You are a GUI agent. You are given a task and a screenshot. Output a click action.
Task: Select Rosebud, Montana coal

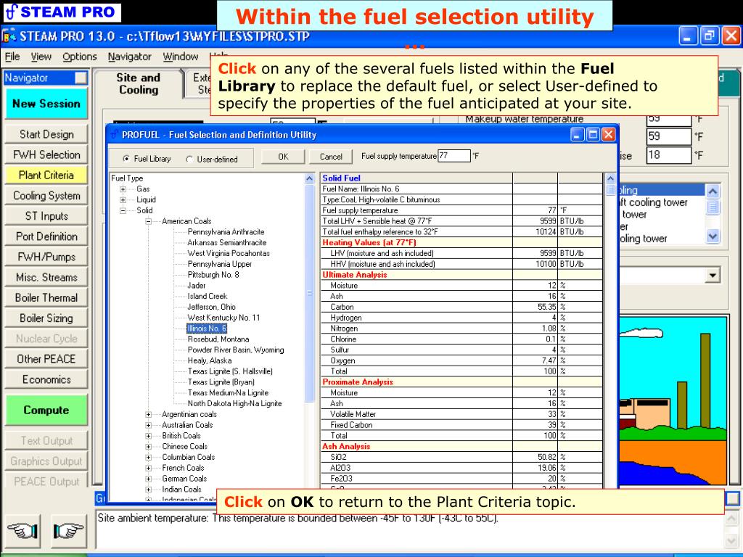[218, 339]
